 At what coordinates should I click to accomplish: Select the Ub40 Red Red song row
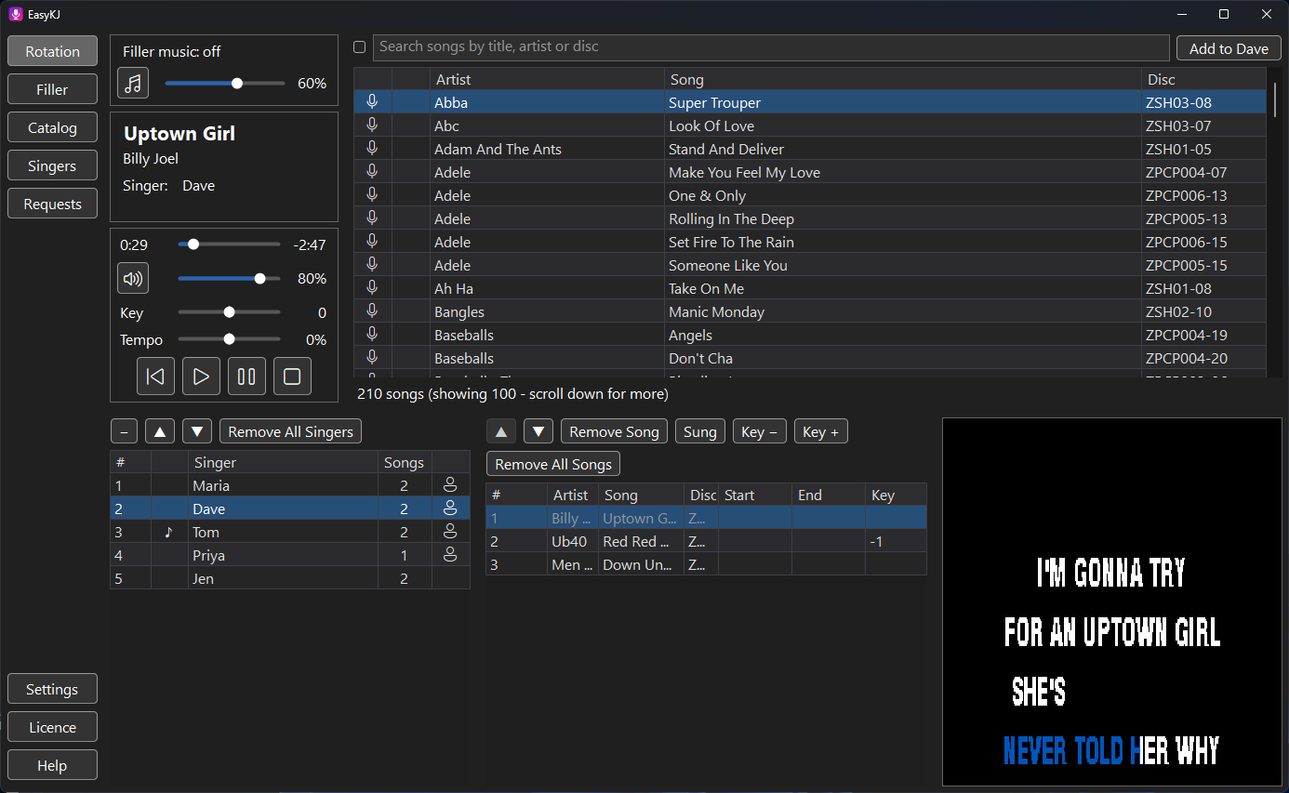[706, 541]
